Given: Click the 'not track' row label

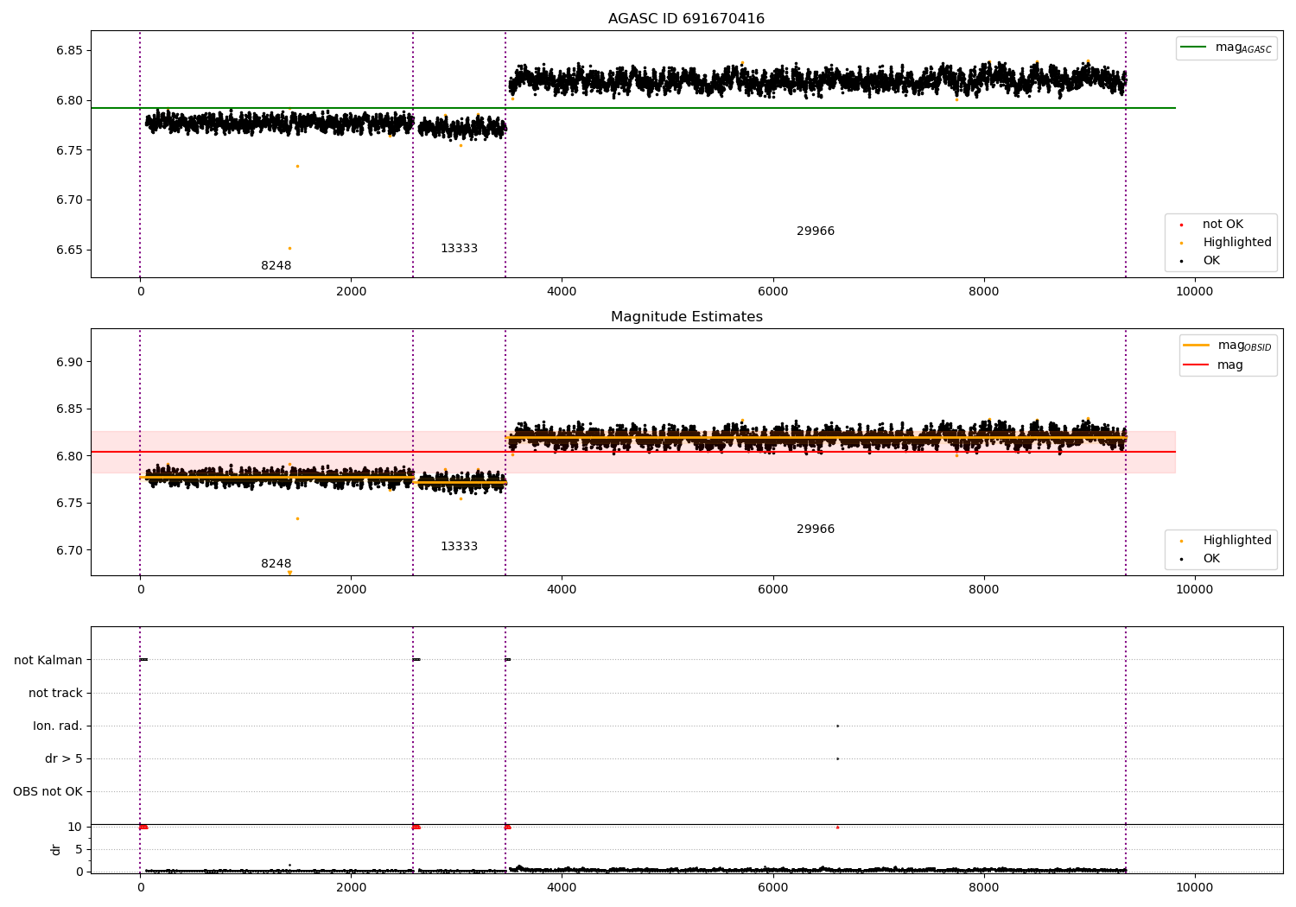Looking at the screenshot, I should pos(55,693).
